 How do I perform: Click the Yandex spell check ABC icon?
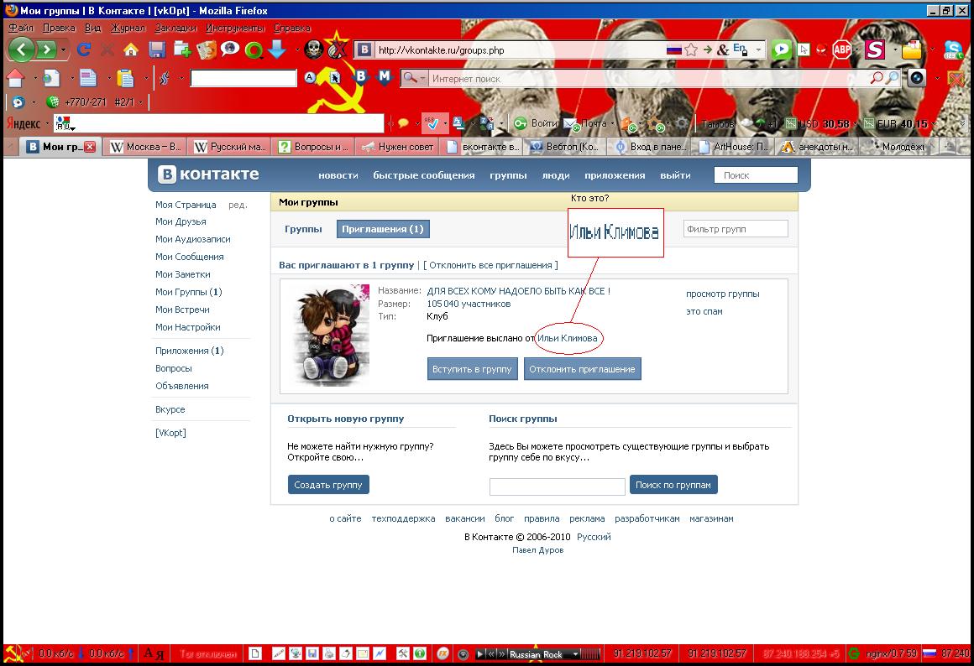(x=431, y=123)
